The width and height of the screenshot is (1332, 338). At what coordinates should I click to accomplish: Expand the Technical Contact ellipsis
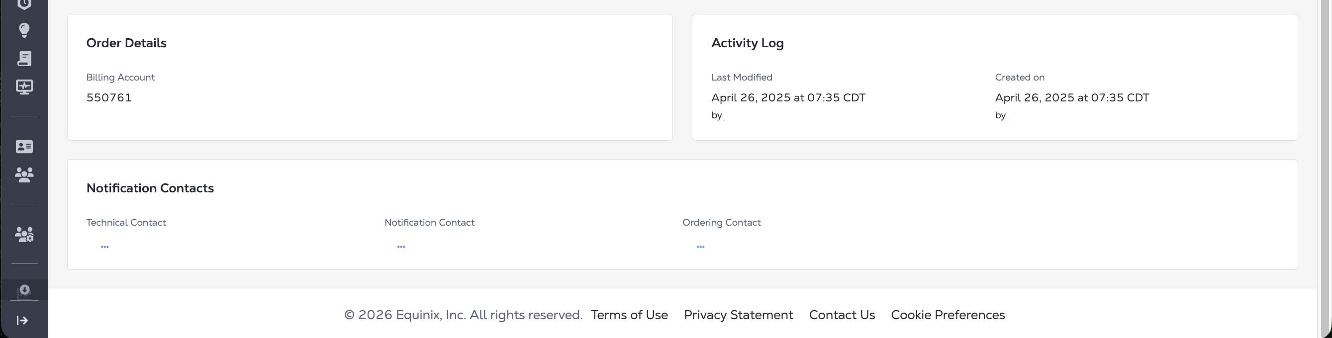point(105,247)
